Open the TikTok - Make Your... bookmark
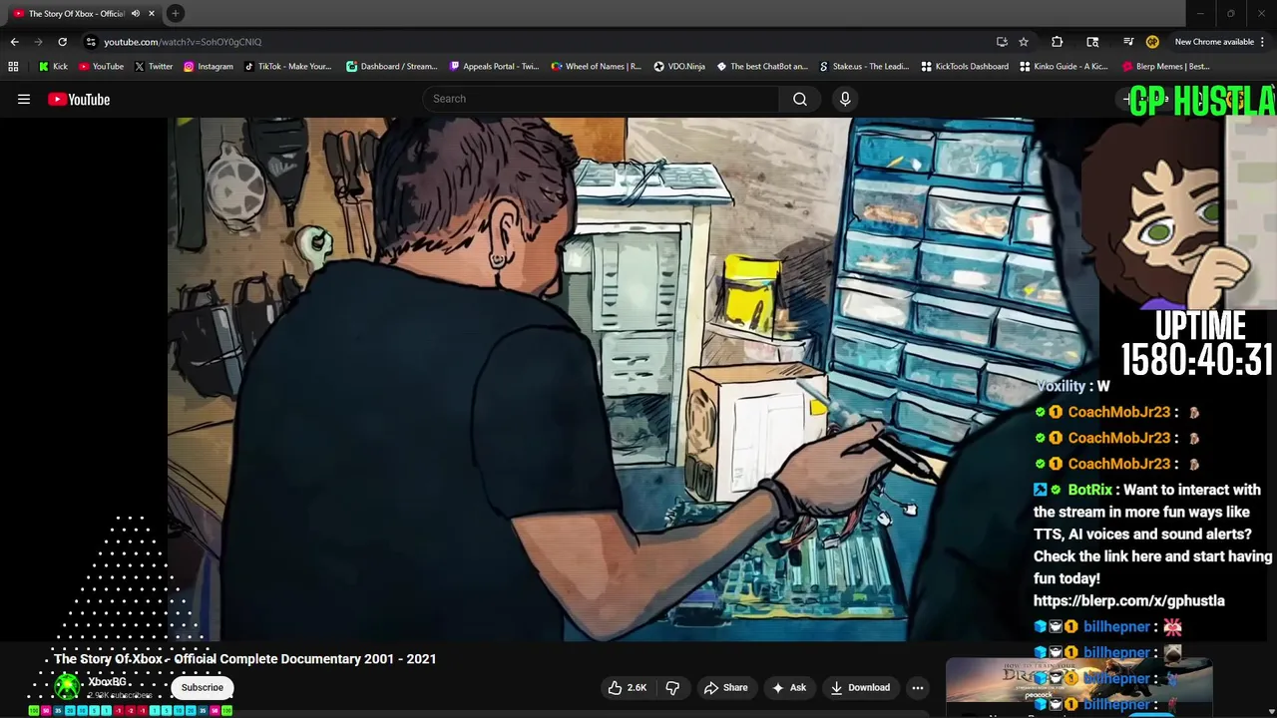This screenshot has height=718, width=1277. pyautogui.click(x=287, y=67)
